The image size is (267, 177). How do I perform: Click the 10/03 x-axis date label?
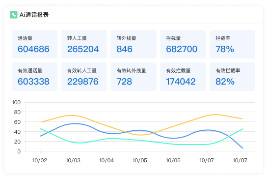(x=73, y=160)
